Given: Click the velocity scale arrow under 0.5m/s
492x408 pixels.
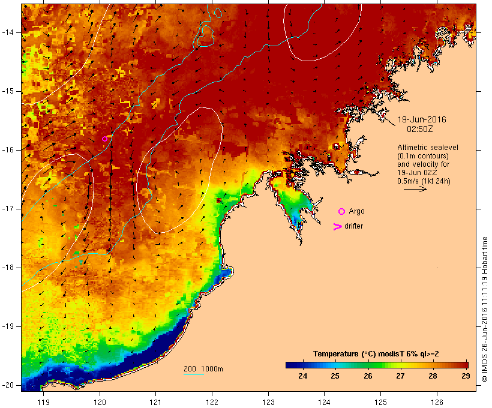Looking at the screenshot, I should coord(415,189).
